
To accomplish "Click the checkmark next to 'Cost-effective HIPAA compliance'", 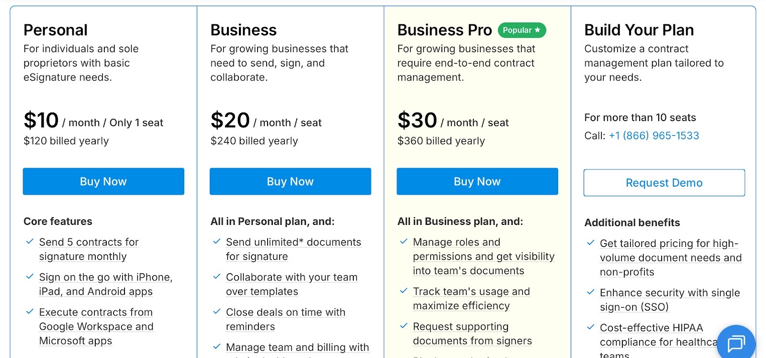I will (589, 328).
